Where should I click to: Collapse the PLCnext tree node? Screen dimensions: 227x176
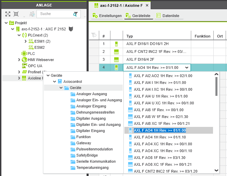point(19,35)
